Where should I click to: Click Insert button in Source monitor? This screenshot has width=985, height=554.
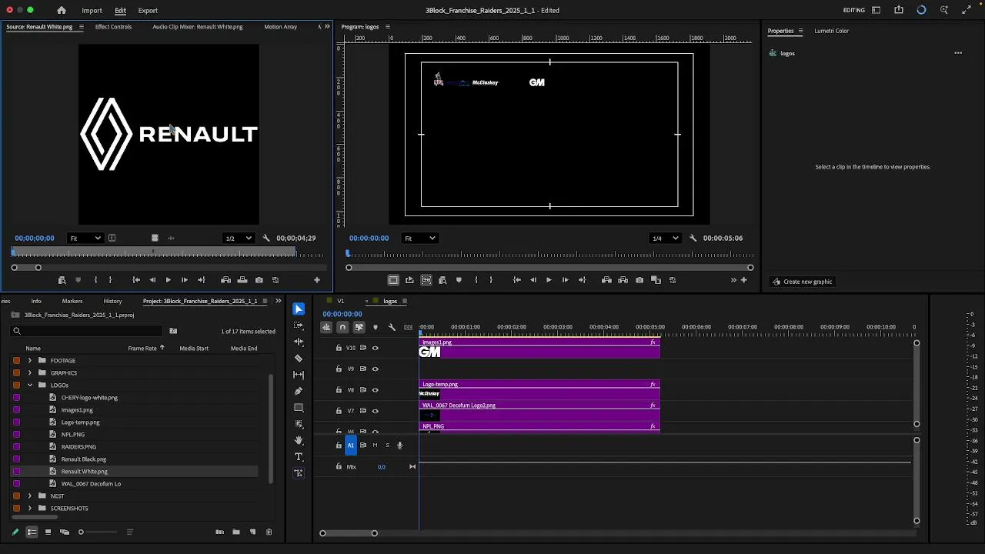point(225,280)
